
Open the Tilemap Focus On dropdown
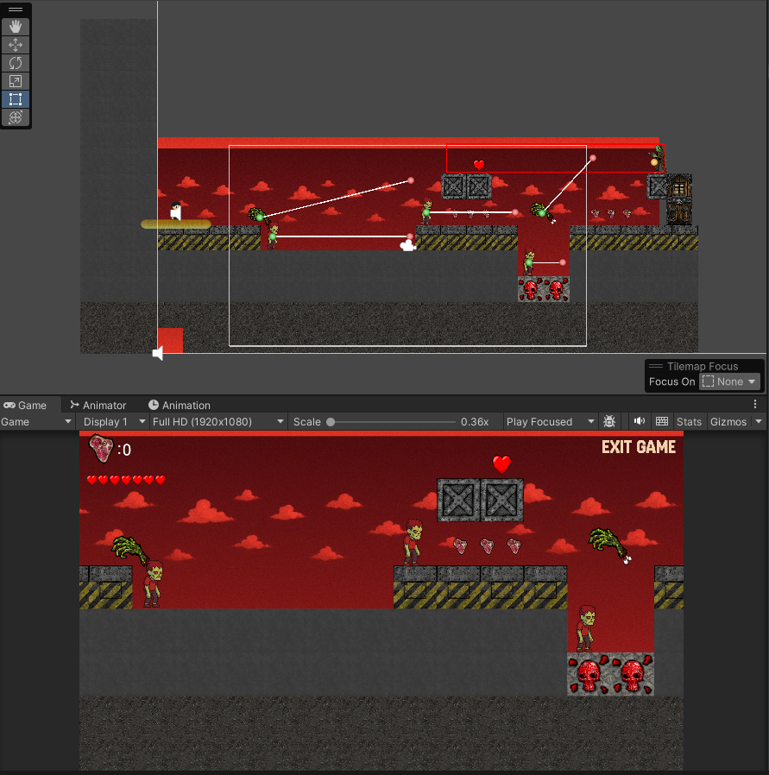729,381
